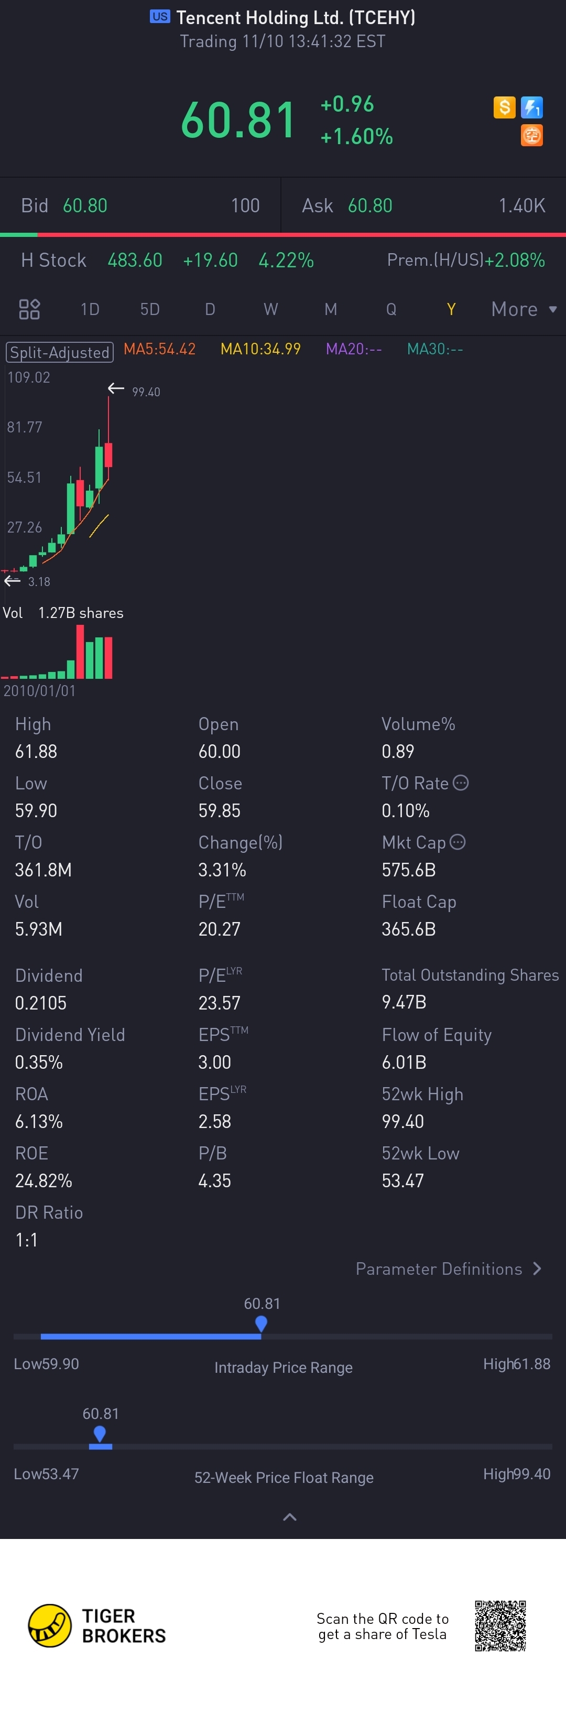Screen dimensions: 566x1713
Task: Tap the T/O Rate info icon
Action: pos(461,783)
